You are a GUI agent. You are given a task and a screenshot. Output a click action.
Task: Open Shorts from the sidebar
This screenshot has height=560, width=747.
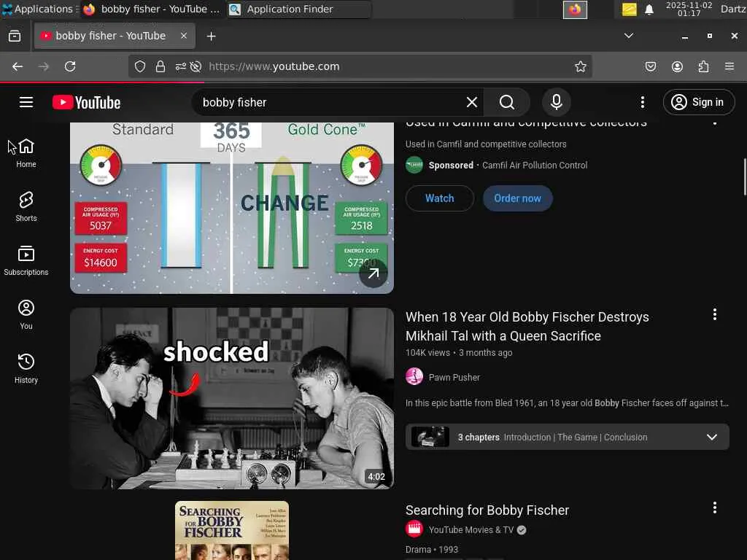click(26, 207)
